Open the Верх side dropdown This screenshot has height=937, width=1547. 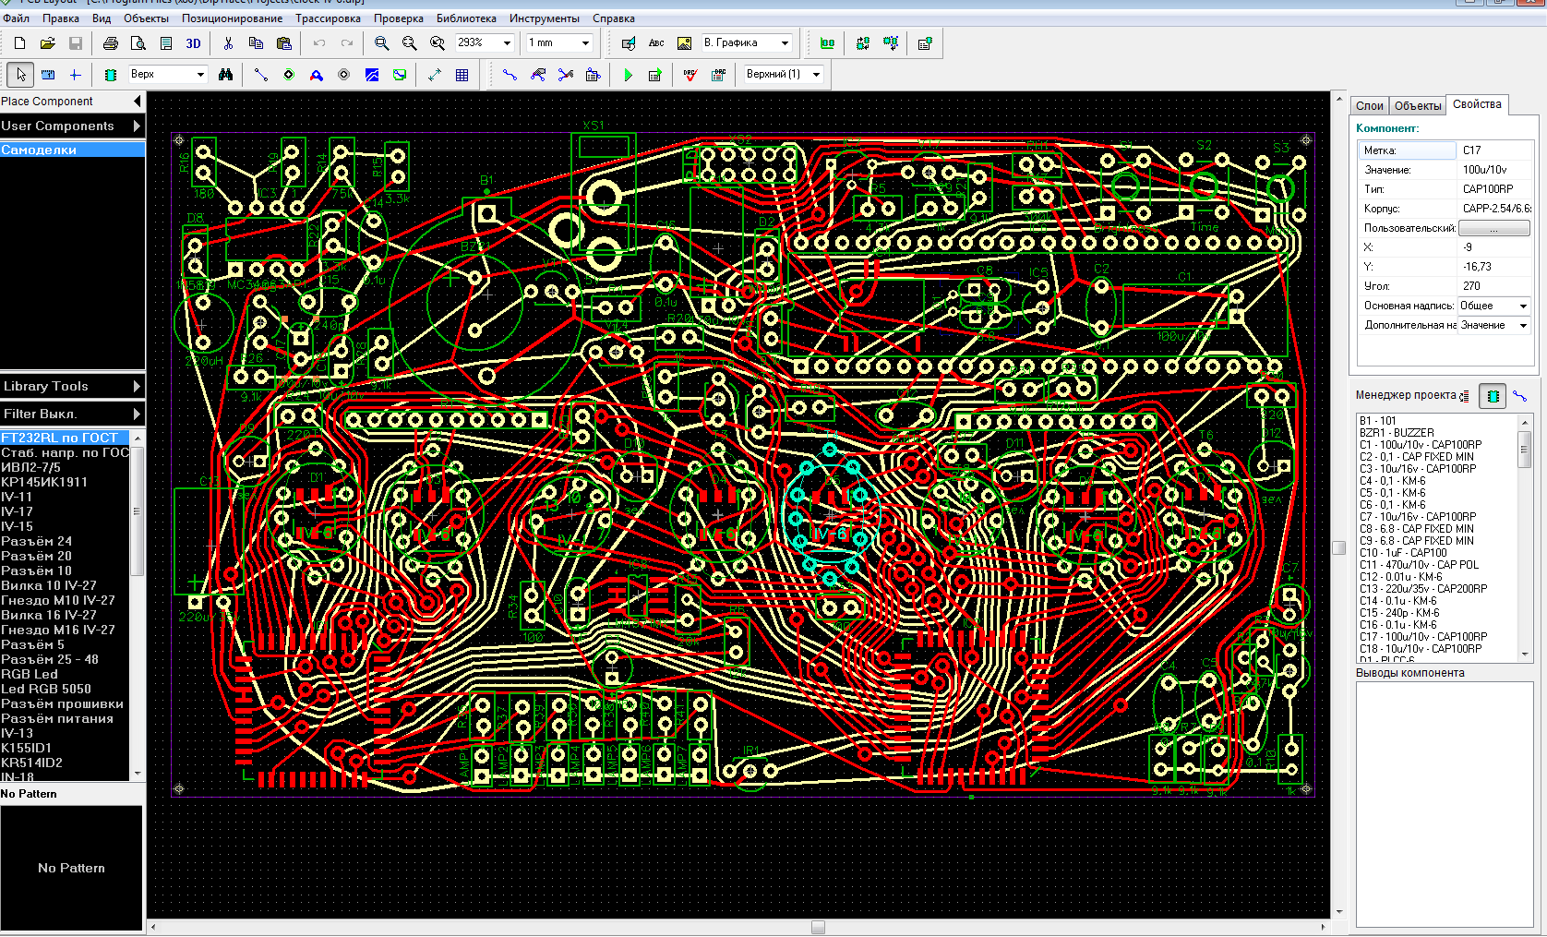(200, 75)
